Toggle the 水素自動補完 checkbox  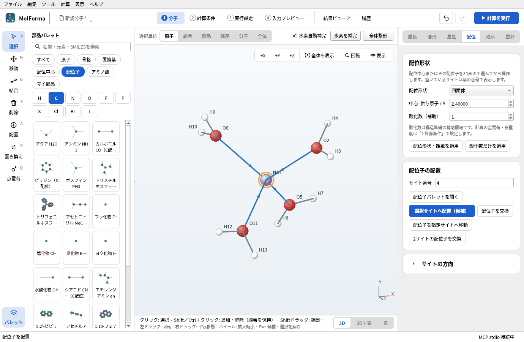[x=294, y=35]
